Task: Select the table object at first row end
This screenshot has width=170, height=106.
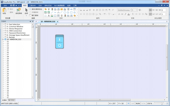Action: coord(75,9)
